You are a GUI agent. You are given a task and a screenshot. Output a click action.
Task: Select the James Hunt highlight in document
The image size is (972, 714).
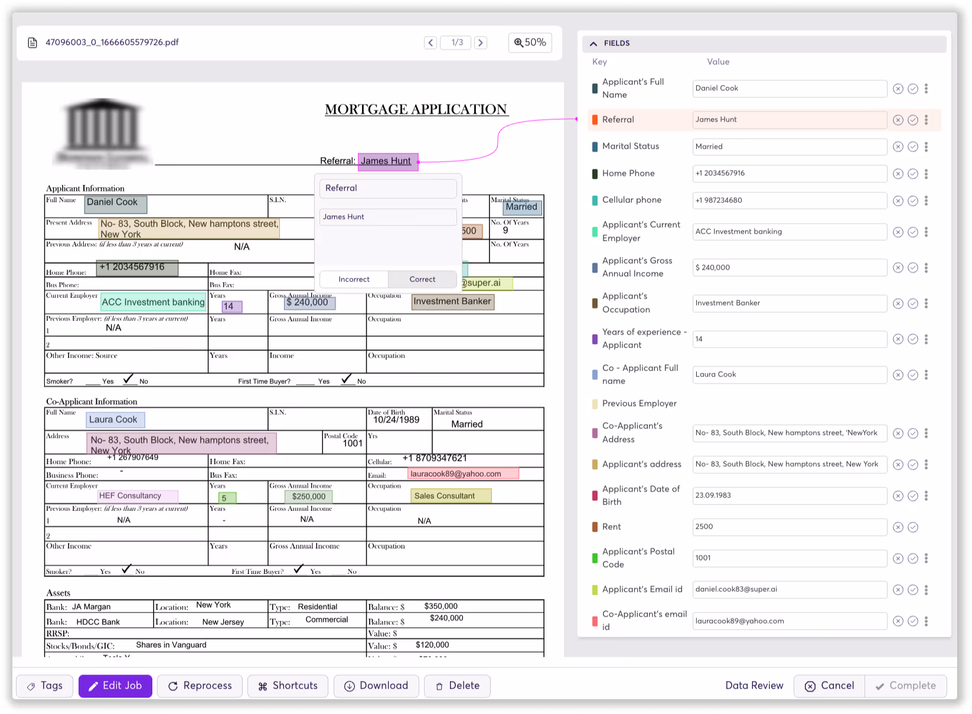click(x=388, y=162)
